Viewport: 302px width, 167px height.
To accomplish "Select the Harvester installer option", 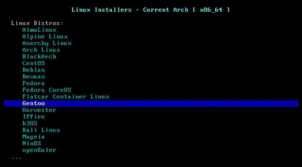I will pos(39,110).
